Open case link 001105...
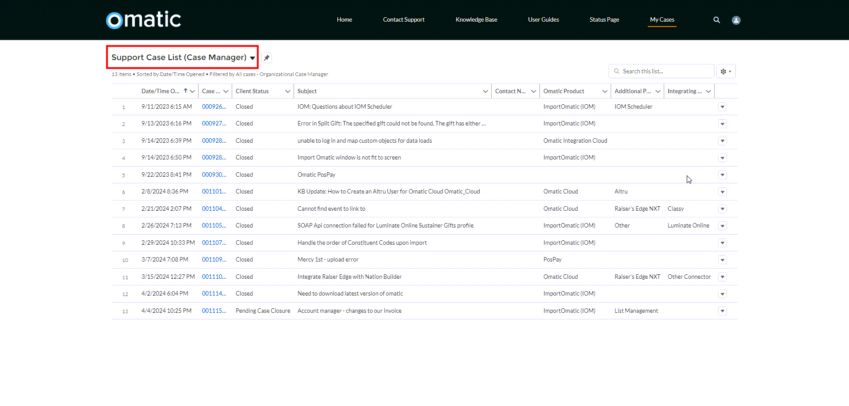This screenshot has width=849, height=406. (214, 225)
